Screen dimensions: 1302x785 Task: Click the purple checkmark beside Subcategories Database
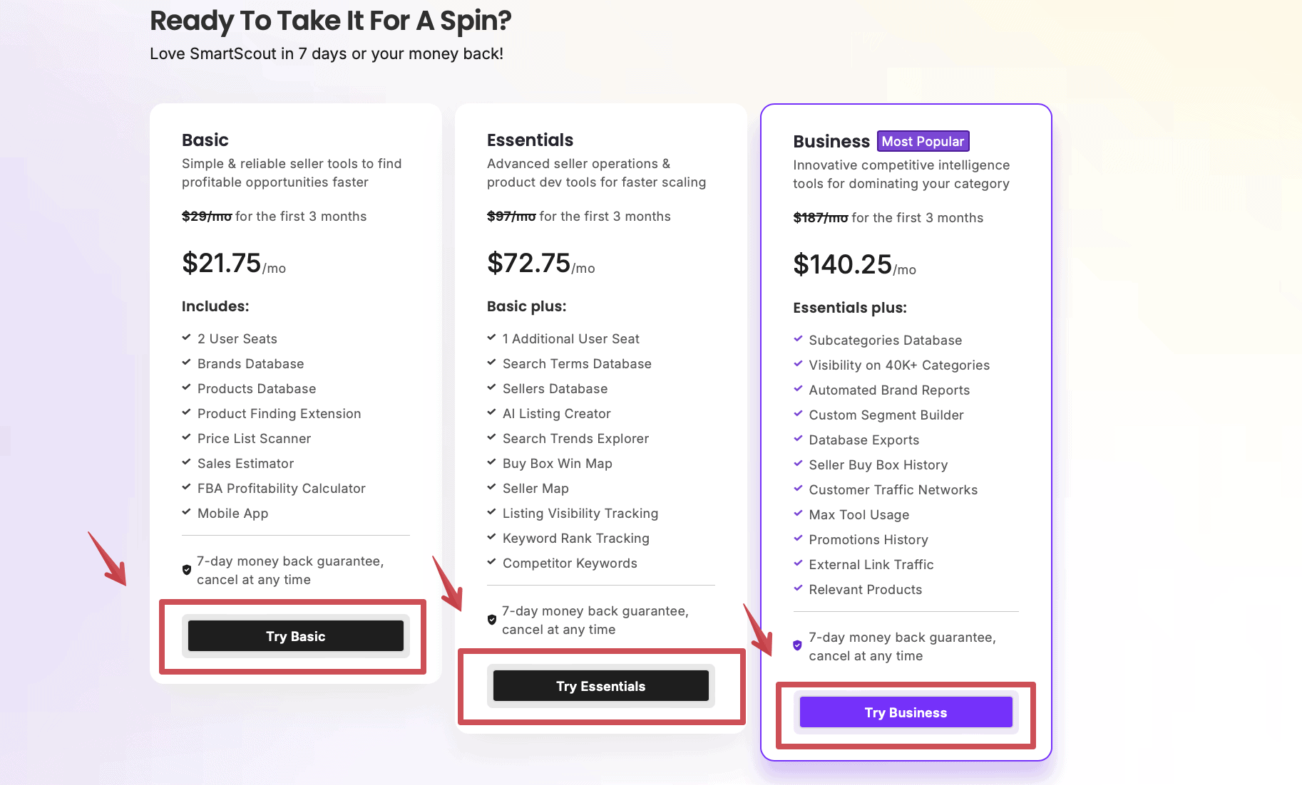coord(799,339)
